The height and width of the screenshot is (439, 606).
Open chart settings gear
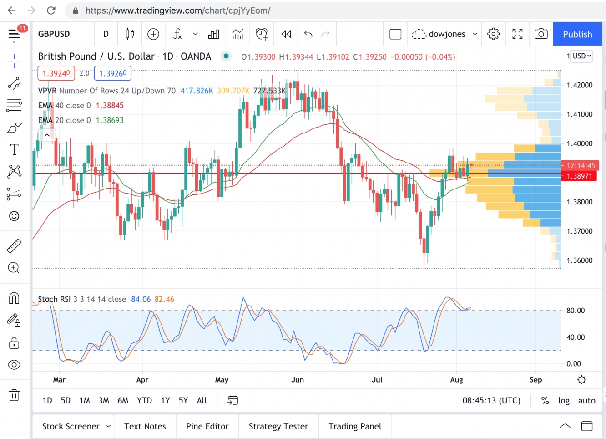494,34
